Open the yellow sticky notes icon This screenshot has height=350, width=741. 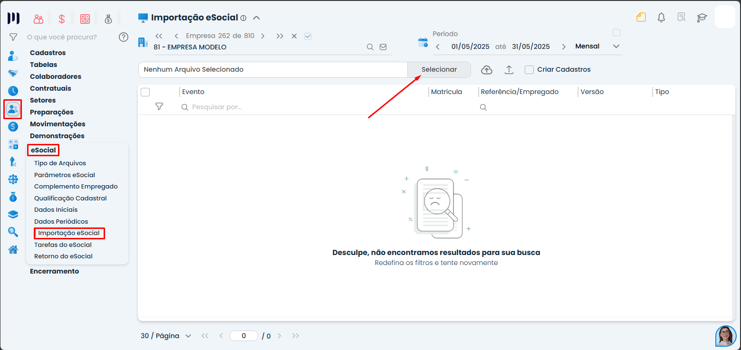[x=641, y=18]
